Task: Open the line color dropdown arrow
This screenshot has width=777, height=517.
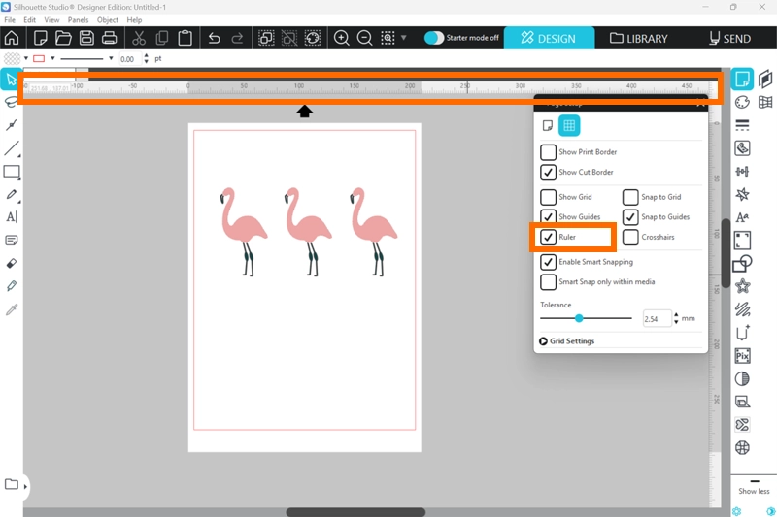Action: coord(54,58)
